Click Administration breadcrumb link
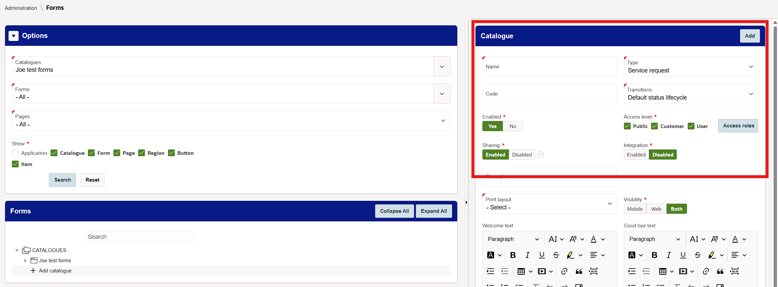 [x=21, y=8]
